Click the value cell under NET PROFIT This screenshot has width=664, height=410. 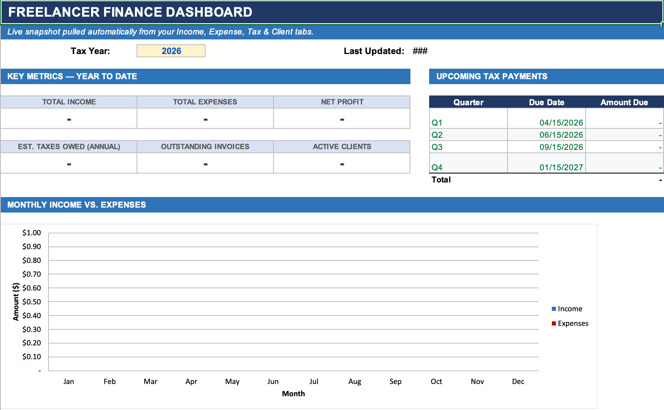342,119
